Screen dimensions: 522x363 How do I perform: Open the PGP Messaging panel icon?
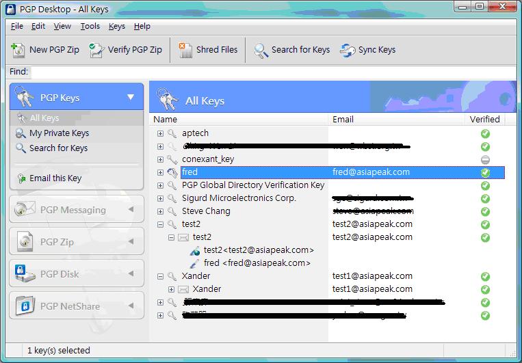25,210
